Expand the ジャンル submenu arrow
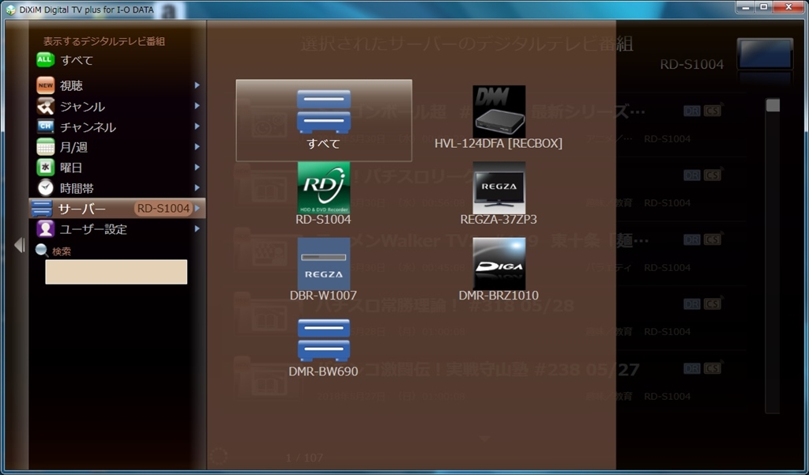The height and width of the screenshot is (475, 809). (x=197, y=106)
